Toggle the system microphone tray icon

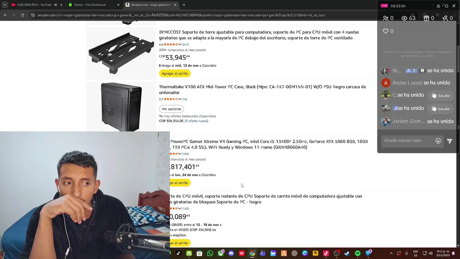coord(406,253)
